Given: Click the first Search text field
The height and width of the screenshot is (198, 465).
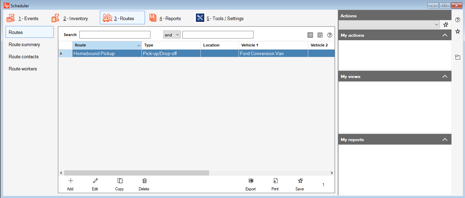Looking at the screenshot, I should (115, 35).
